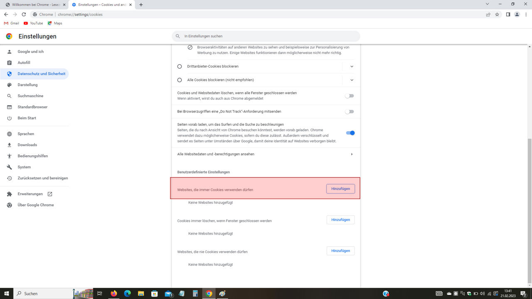Expand the Alle Cookies blockieren option
The image size is (532, 299).
pos(352,80)
